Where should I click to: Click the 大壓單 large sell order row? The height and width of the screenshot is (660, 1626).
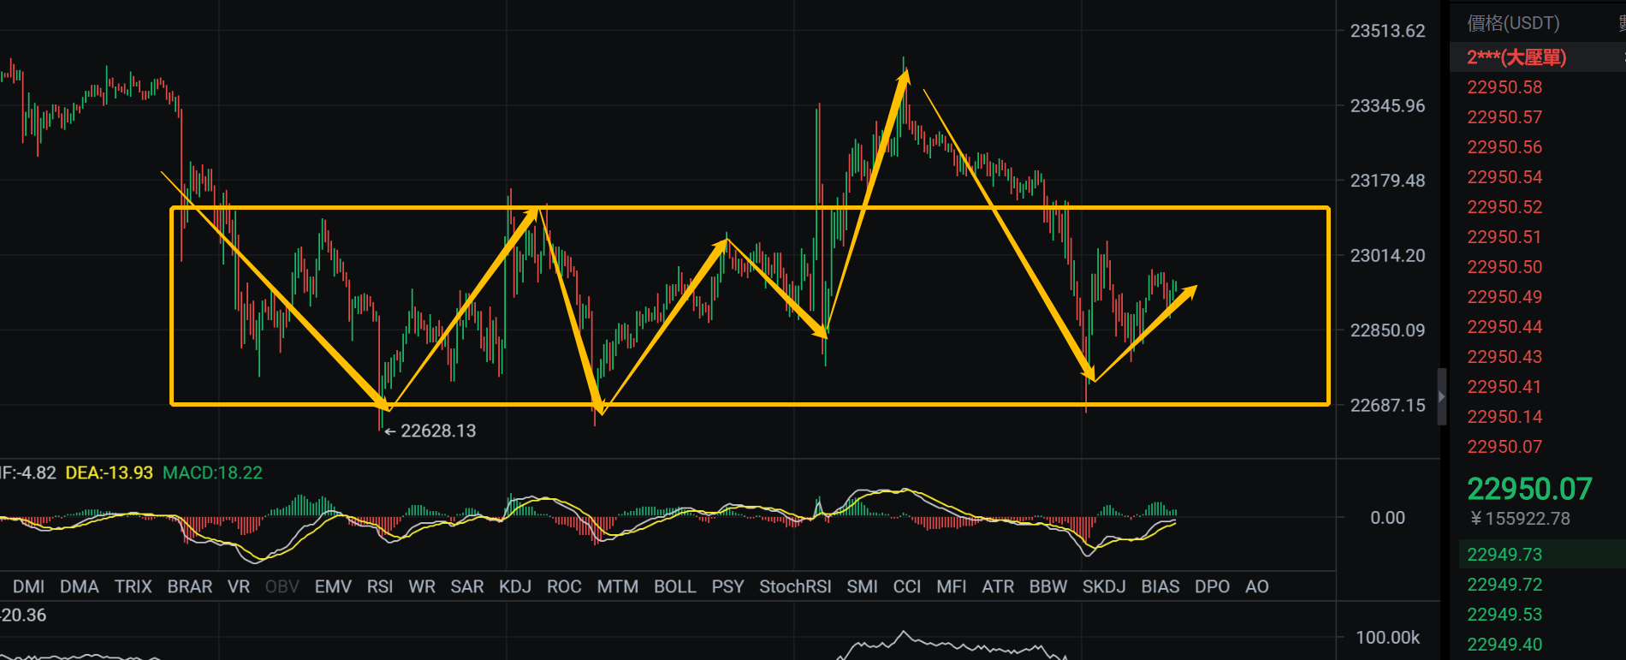(x=1516, y=57)
